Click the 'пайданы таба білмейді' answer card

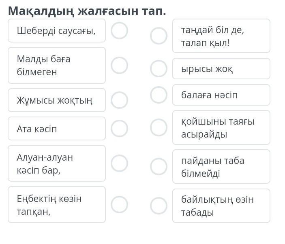click(221, 167)
